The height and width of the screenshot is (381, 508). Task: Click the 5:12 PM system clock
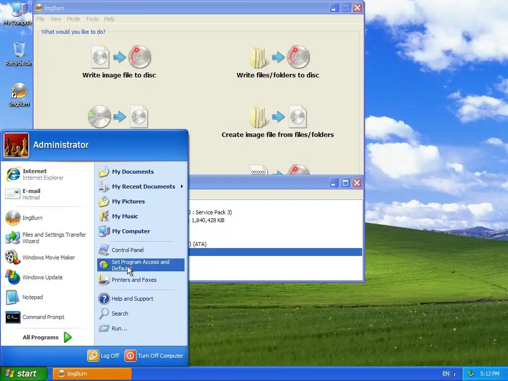coord(490,374)
